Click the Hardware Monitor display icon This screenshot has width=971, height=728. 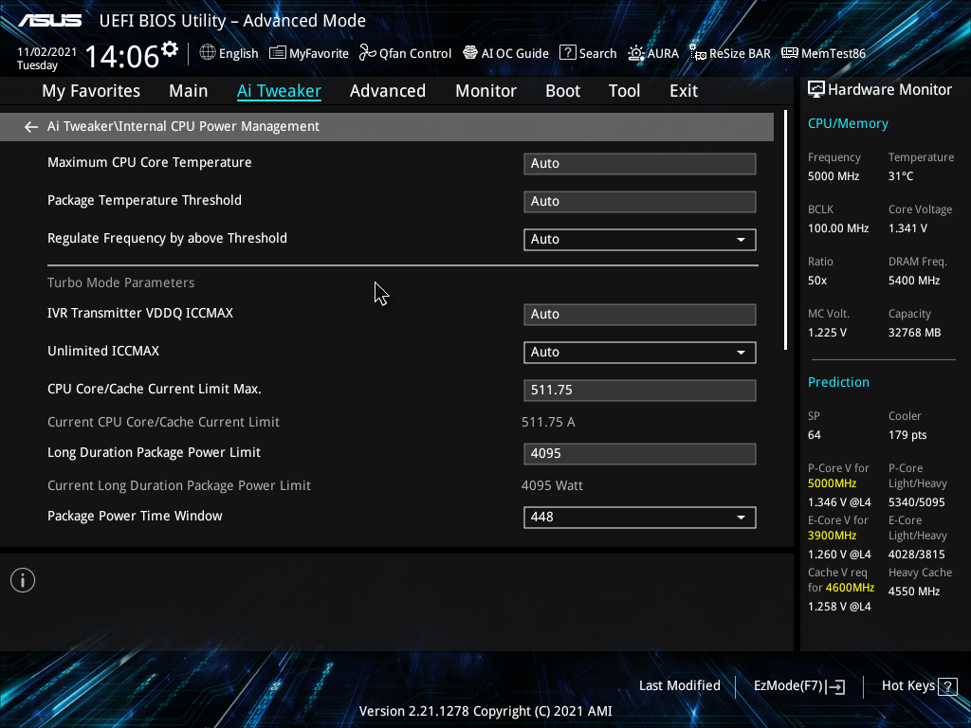(x=816, y=90)
